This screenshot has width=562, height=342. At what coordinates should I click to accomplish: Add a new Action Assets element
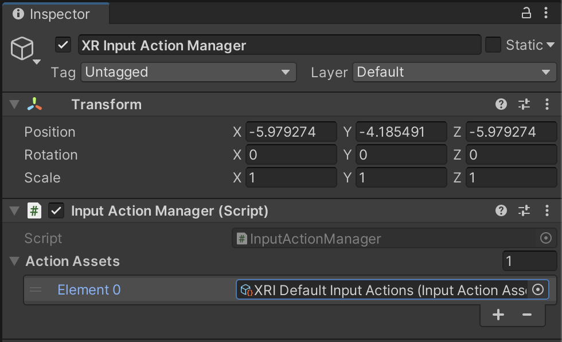[498, 315]
